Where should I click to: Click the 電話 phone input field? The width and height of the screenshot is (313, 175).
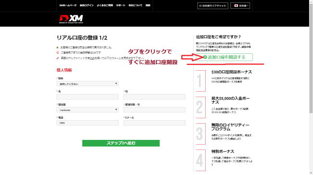click(88, 123)
